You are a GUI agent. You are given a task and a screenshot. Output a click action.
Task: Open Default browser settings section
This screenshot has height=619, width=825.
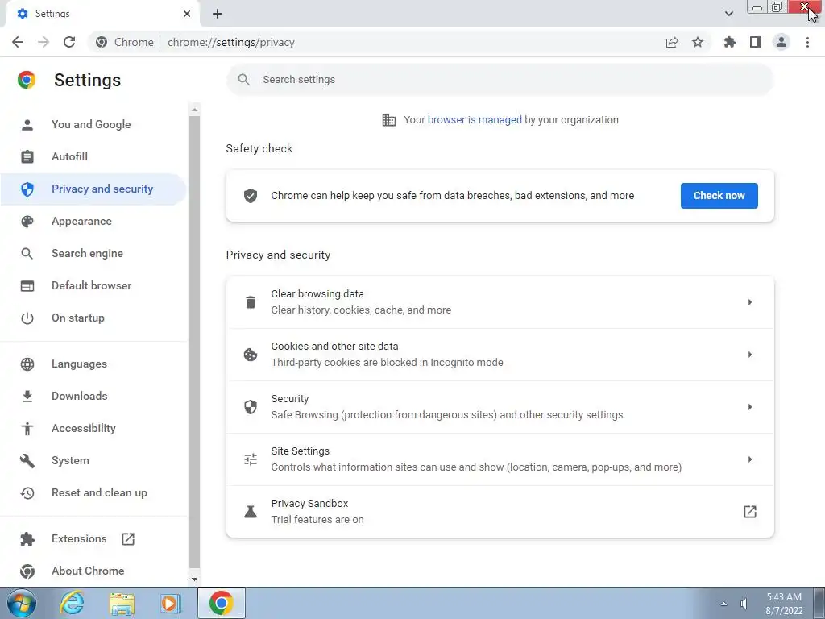point(92,286)
